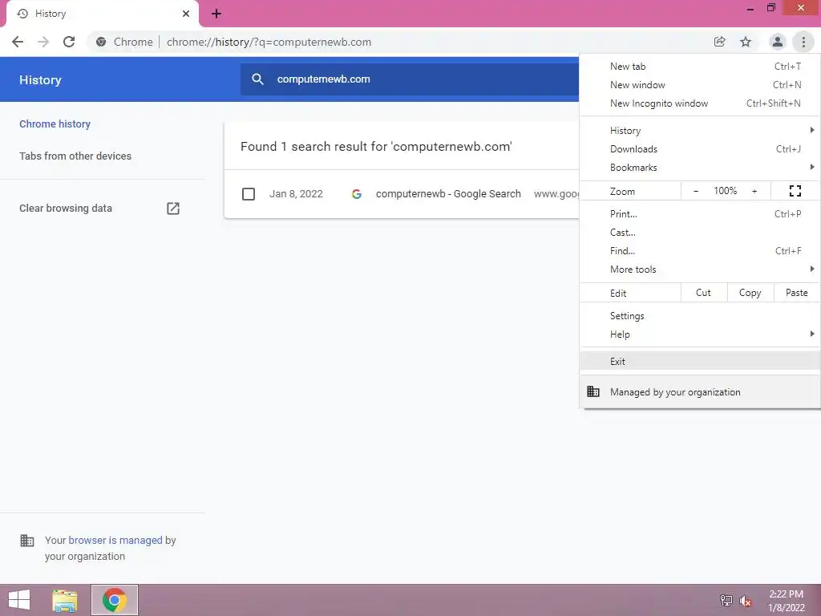Expand the History submenu

click(700, 131)
